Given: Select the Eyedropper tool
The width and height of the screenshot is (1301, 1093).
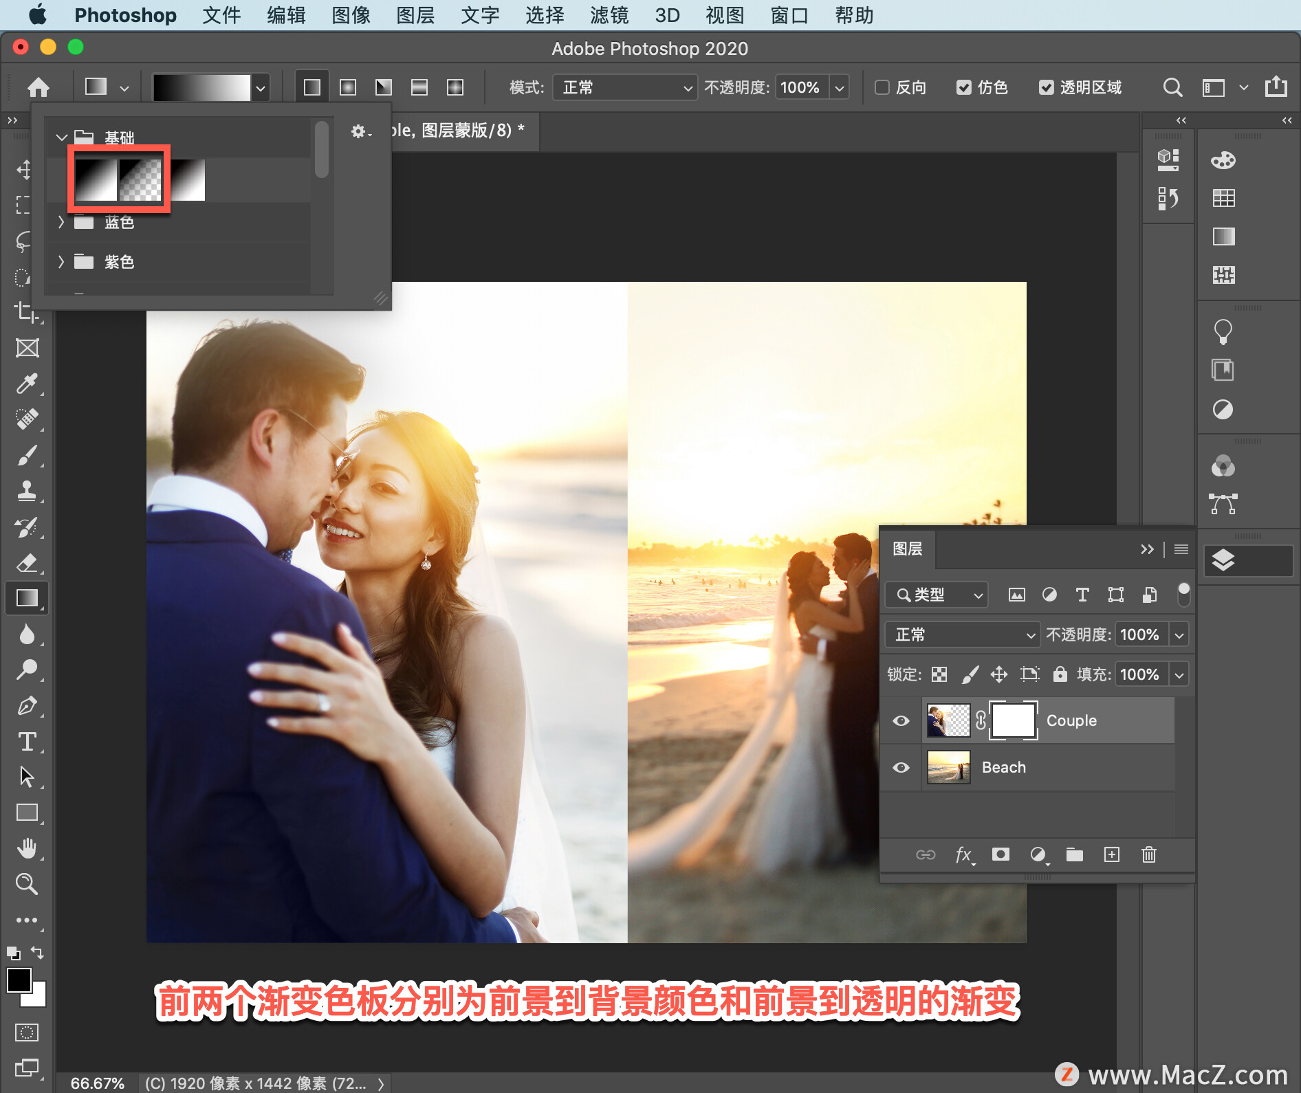Looking at the screenshot, I should pyautogui.click(x=27, y=384).
